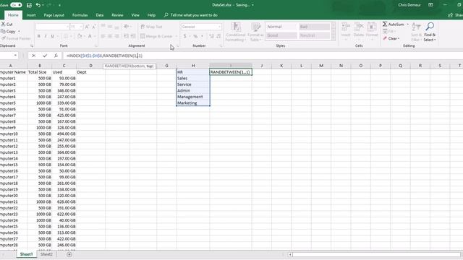
Task: Select the Management cell
Action: (x=193, y=97)
